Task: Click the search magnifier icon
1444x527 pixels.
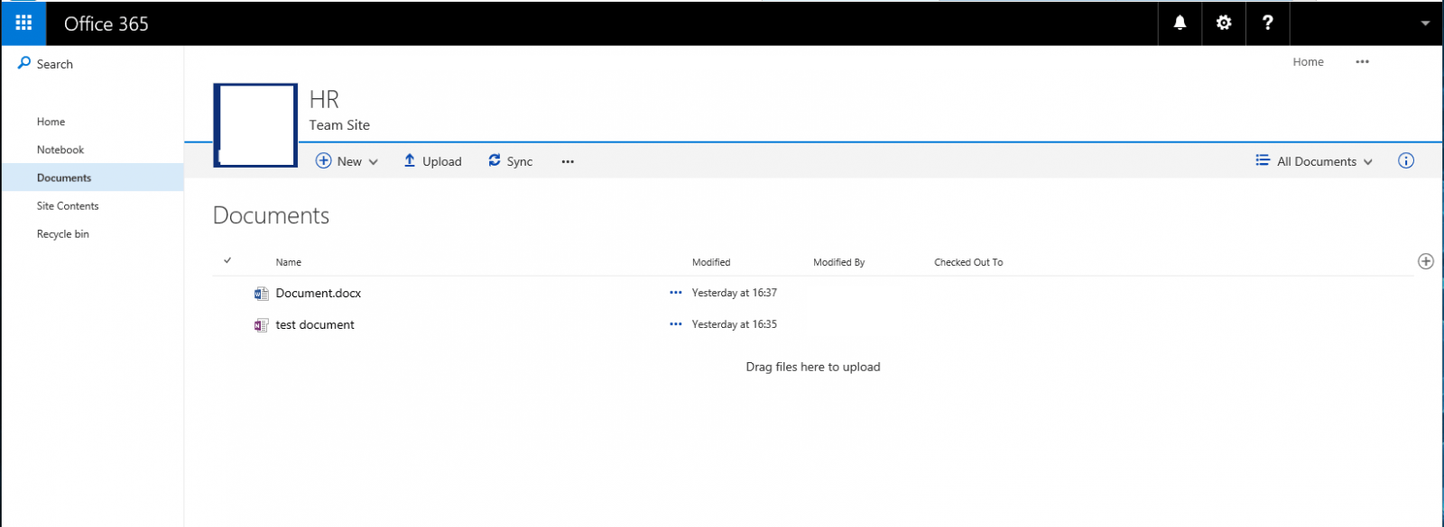Action: pos(24,63)
